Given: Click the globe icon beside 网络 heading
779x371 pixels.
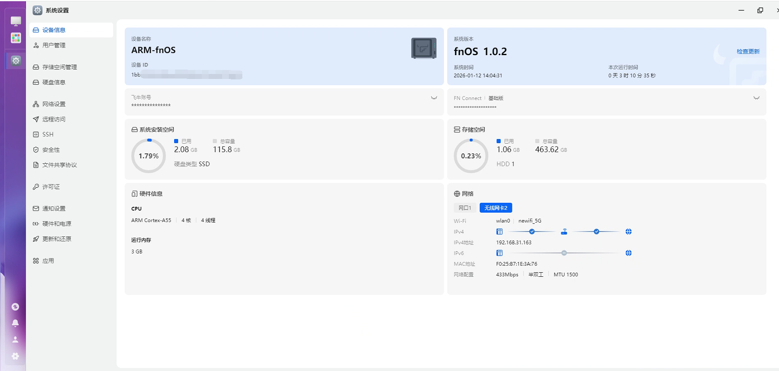Looking at the screenshot, I should pyautogui.click(x=457, y=194).
